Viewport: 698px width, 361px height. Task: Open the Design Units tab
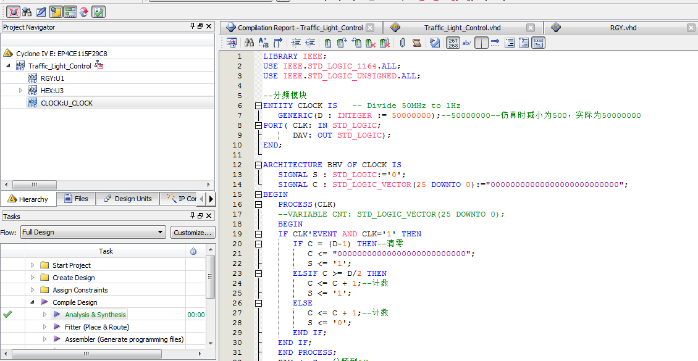pos(127,198)
